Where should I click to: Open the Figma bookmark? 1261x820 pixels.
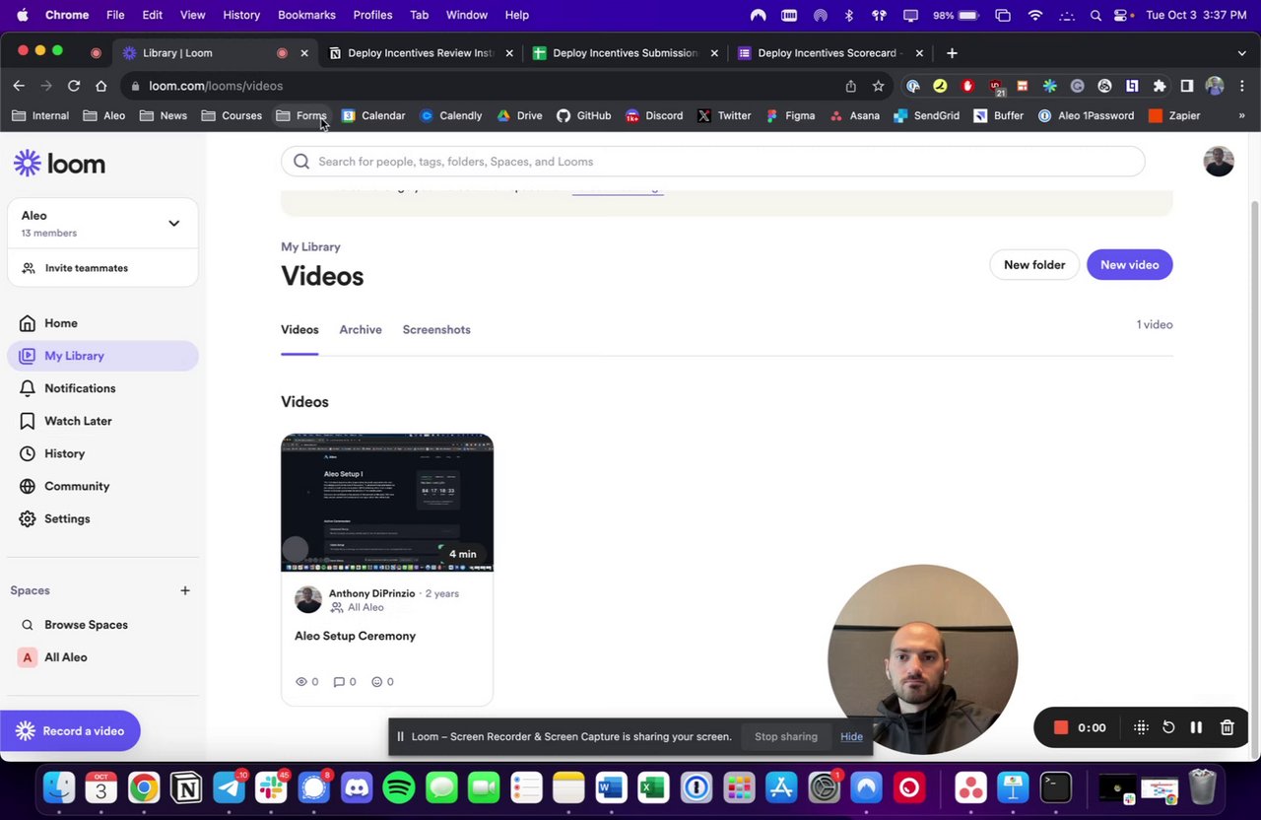pos(789,115)
